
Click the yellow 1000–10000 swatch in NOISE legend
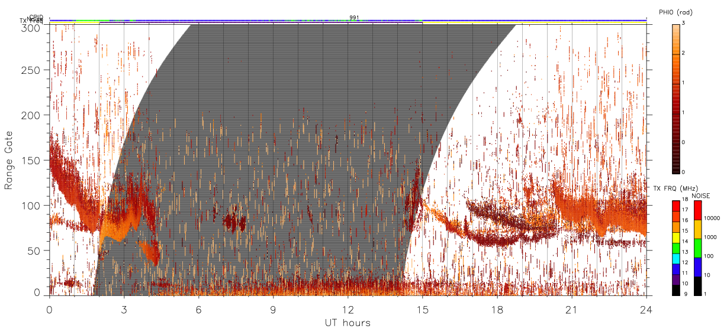pos(697,229)
